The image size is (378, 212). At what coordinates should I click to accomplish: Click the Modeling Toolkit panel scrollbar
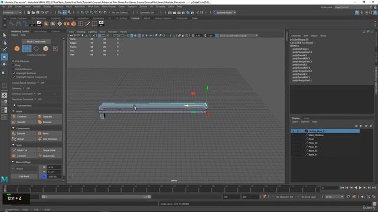[x=64, y=108]
